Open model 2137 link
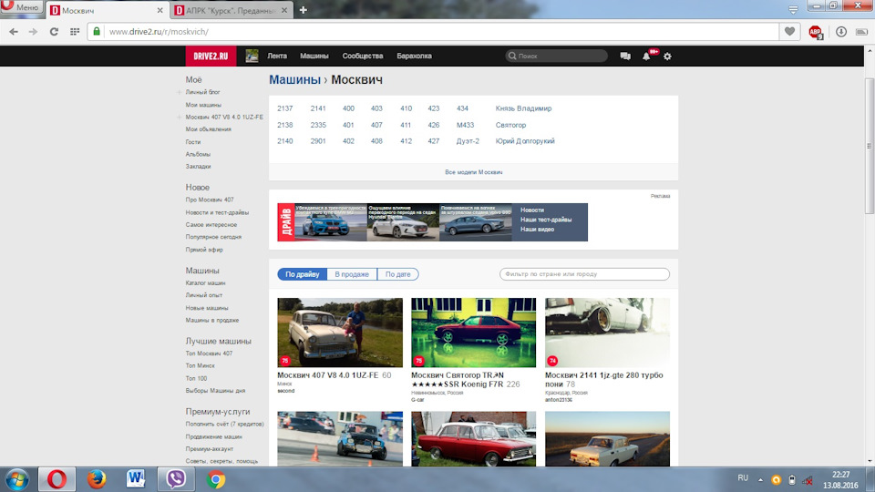Image resolution: width=875 pixels, height=492 pixels. click(284, 108)
